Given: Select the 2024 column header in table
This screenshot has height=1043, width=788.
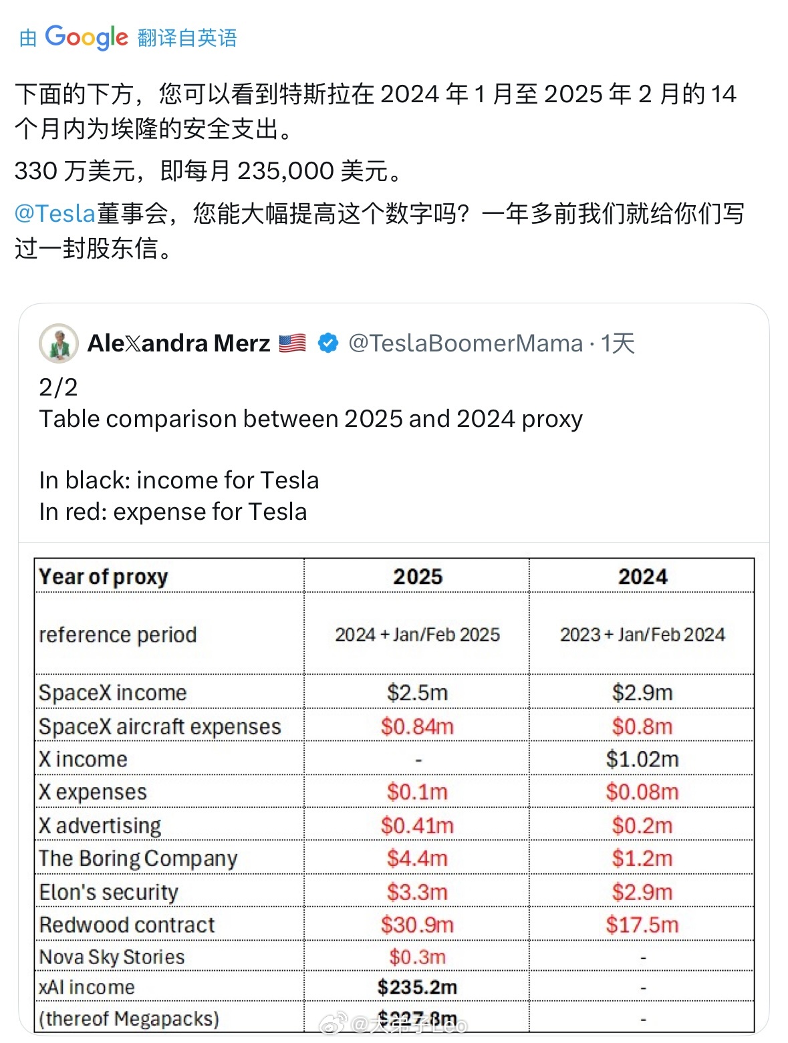Looking at the screenshot, I should [642, 577].
